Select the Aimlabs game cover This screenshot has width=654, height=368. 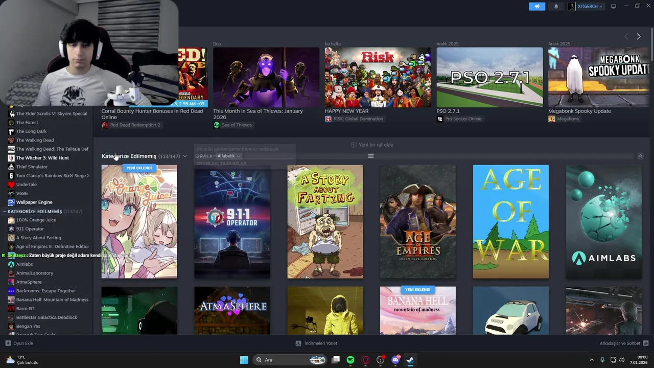click(x=604, y=222)
